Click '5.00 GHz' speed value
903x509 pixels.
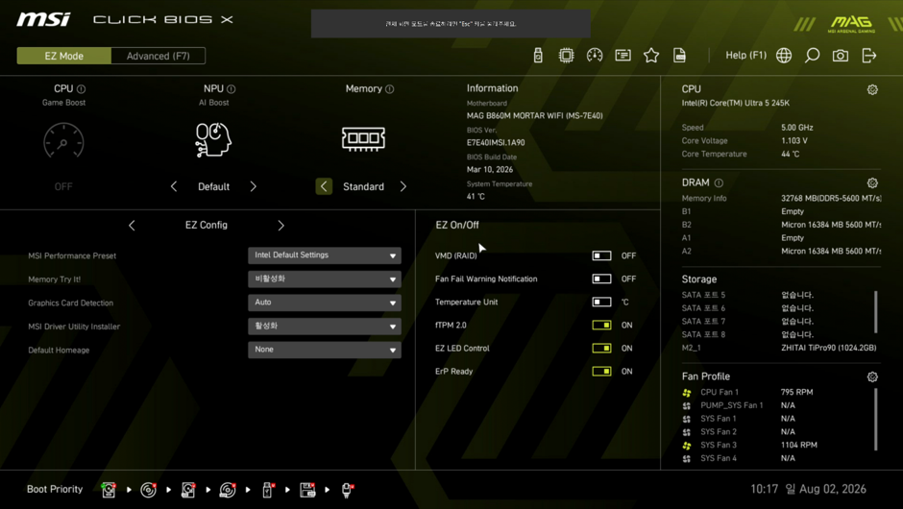(797, 127)
